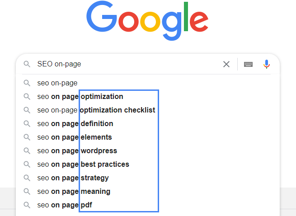Click the magnifier beside 'seo on page strategy'
The height and width of the screenshot is (216, 296).
(x=27, y=178)
